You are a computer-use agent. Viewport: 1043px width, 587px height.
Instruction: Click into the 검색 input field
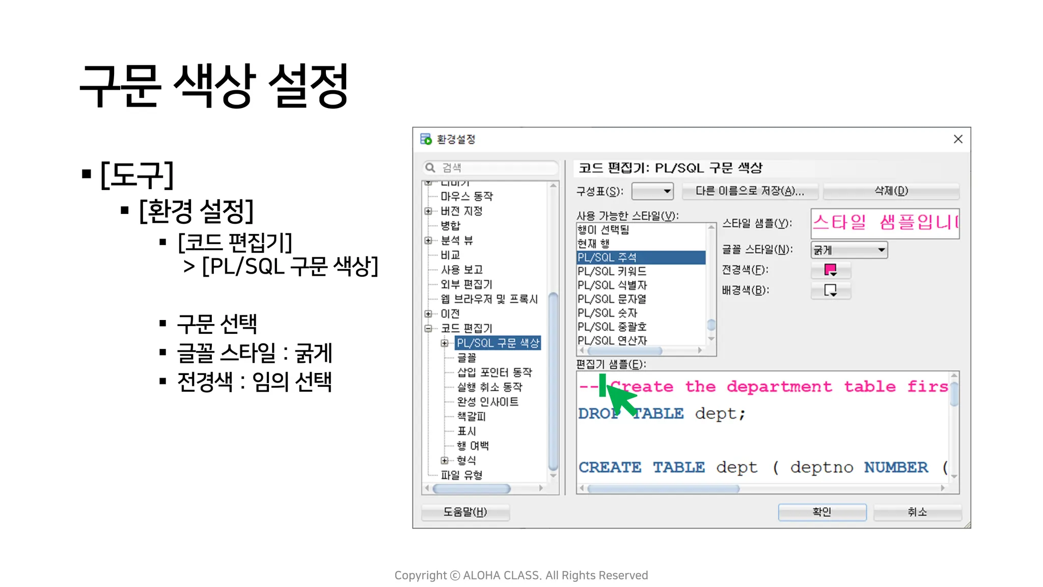(x=497, y=168)
